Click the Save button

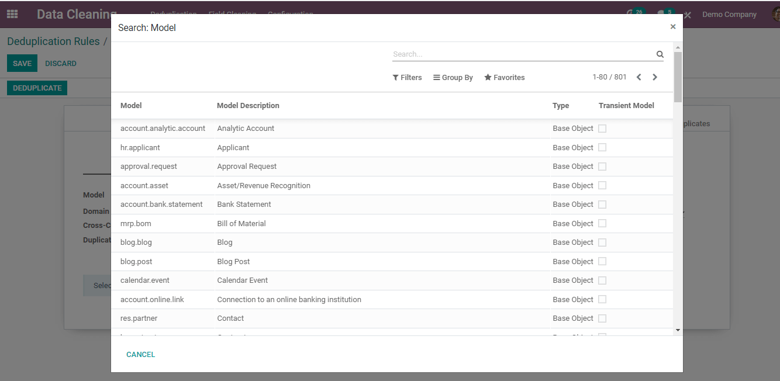(x=22, y=63)
